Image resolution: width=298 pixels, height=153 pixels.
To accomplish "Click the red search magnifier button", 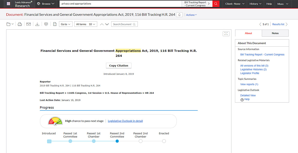I will [216, 4].
